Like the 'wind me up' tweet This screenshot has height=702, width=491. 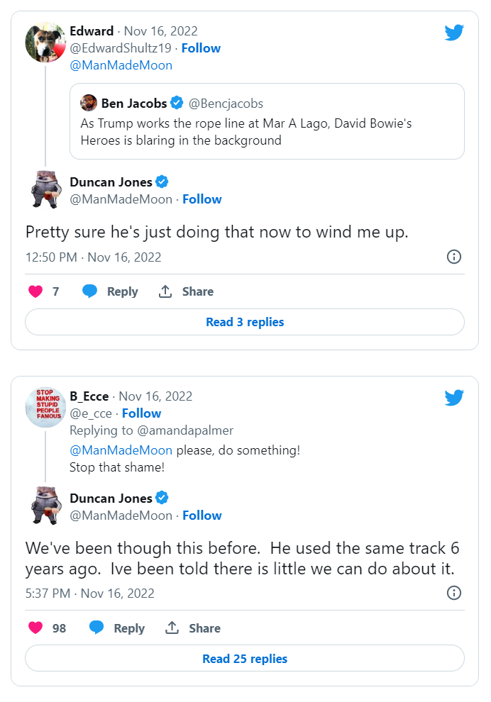(35, 291)
